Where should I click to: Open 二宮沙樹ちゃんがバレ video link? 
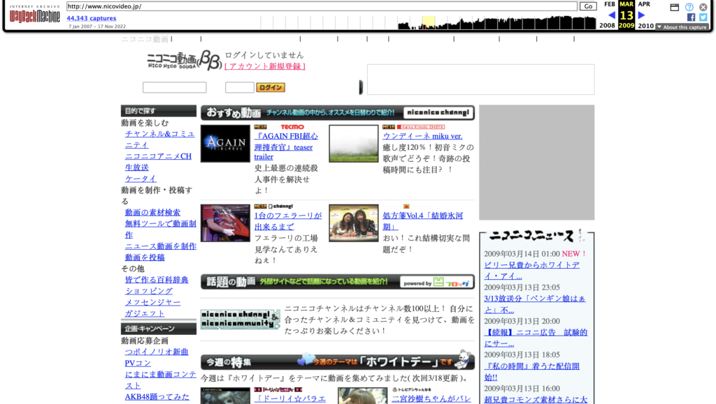point(431,398)
